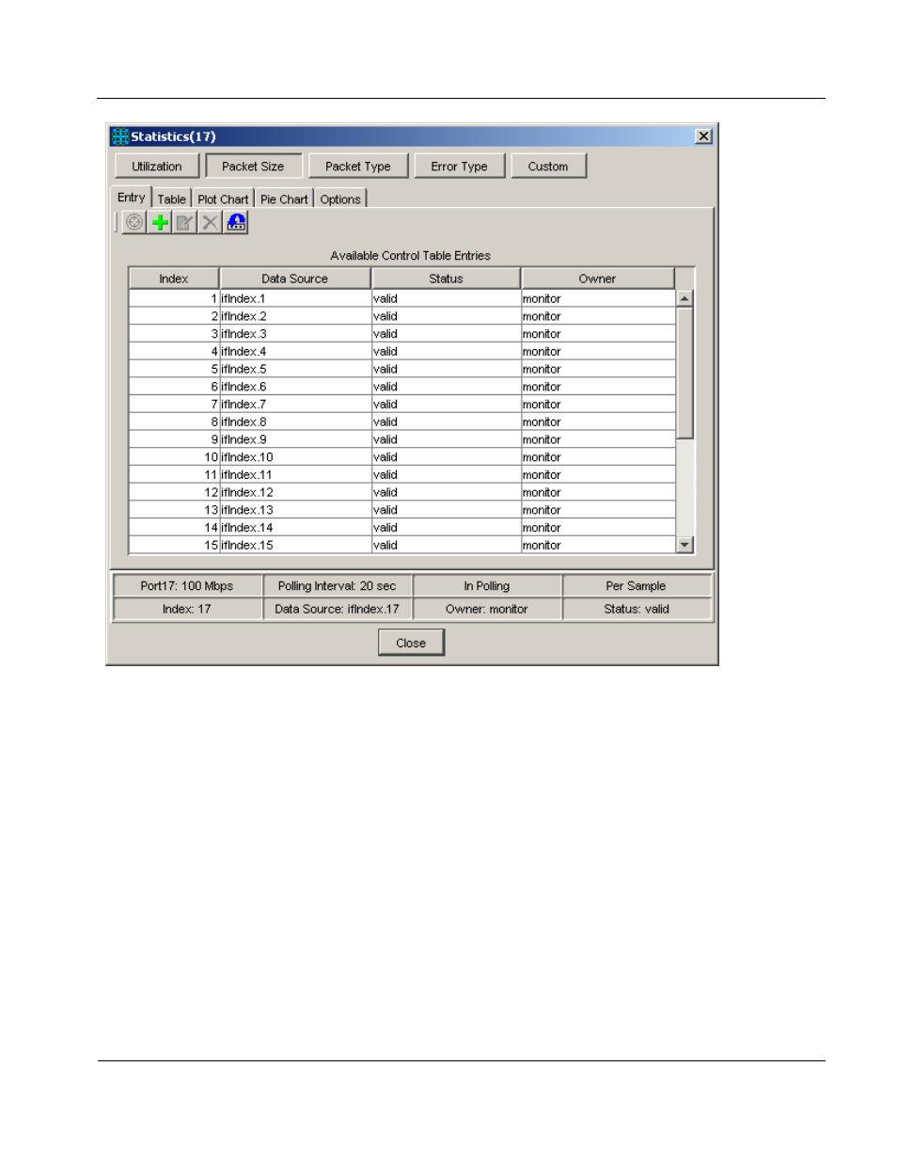Open the Pie Chart tab
The width and height of the screenshot is (897, 1162).
(x=284, y=199)
